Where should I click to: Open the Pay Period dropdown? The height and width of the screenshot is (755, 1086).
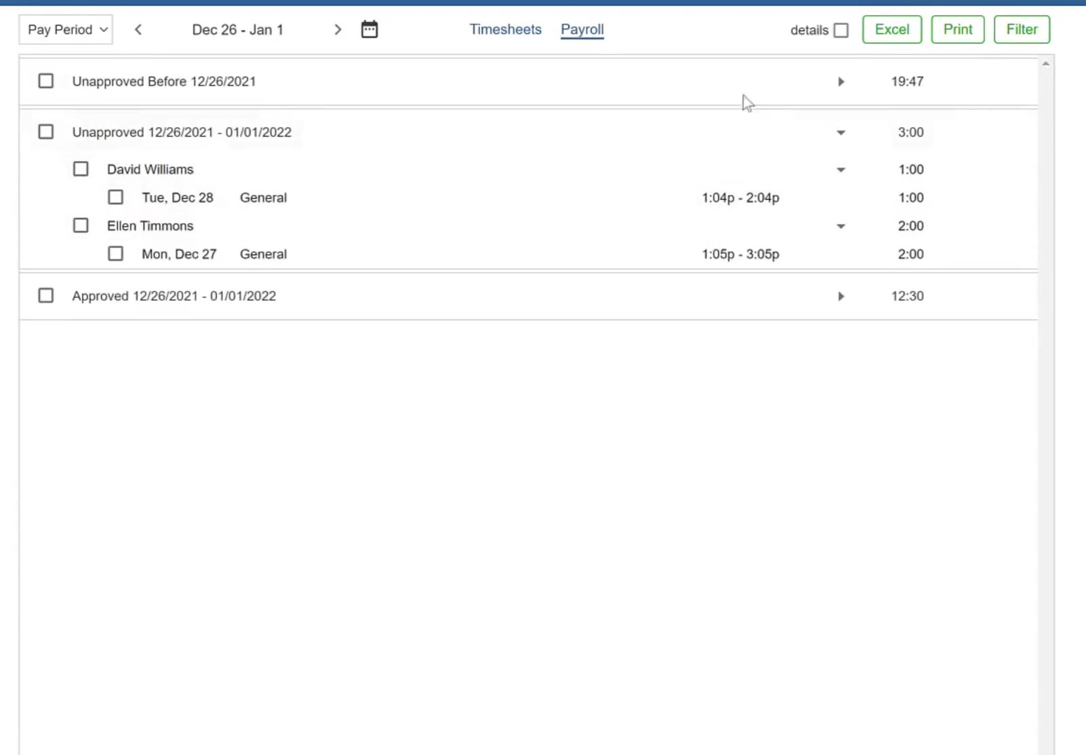(x=66, y=29)
